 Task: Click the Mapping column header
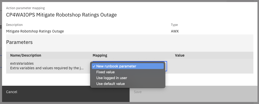(x=100, y=55)
